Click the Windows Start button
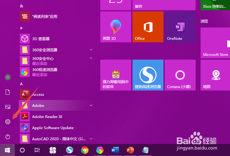Screen dimensions: 230x156 (7, 150)
